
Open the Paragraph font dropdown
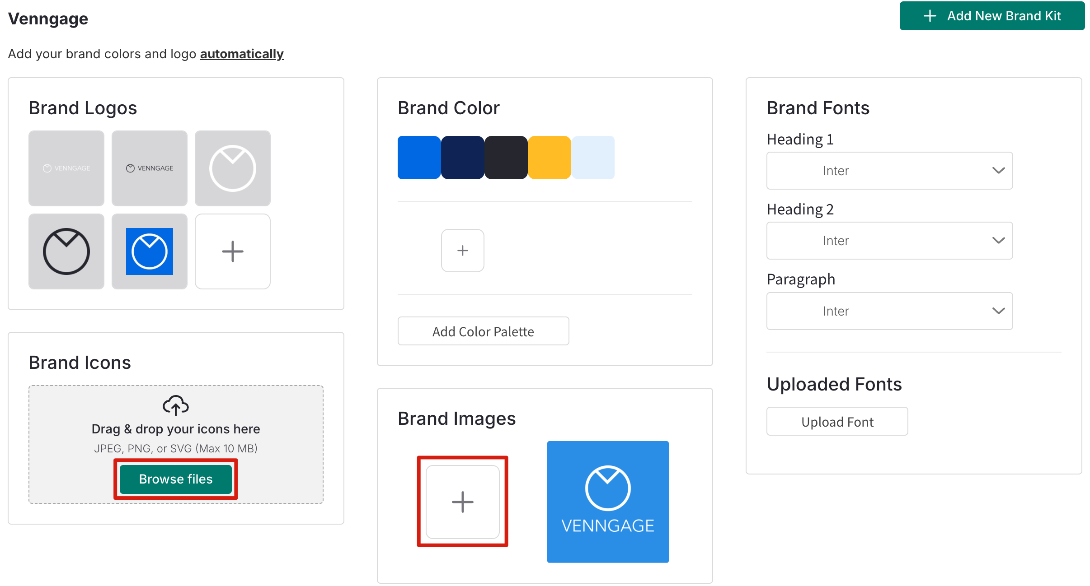pyautogui.click(x=889, y=311)
